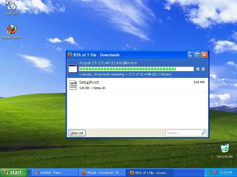Select mypal-29.3.0.win32.installer.exe file name
The height and width of the screenshot is (177, 237).
click(108, 63)
